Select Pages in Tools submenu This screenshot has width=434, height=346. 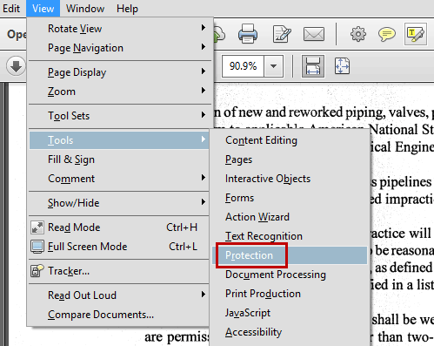click(x=290, y=159)
